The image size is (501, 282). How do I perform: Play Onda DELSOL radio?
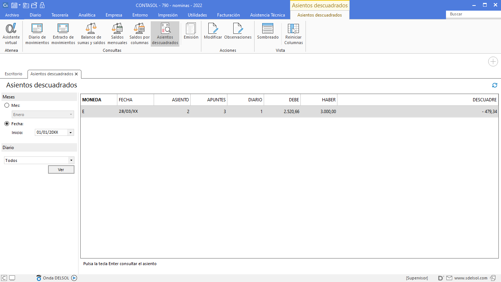point(74,278)
